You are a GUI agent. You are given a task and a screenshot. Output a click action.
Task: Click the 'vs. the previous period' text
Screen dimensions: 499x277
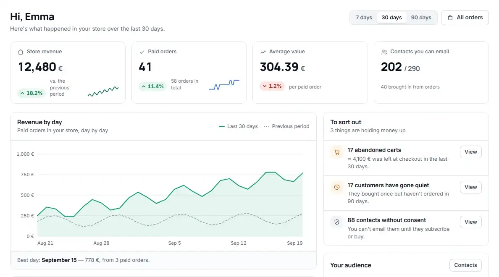(60, 87)
